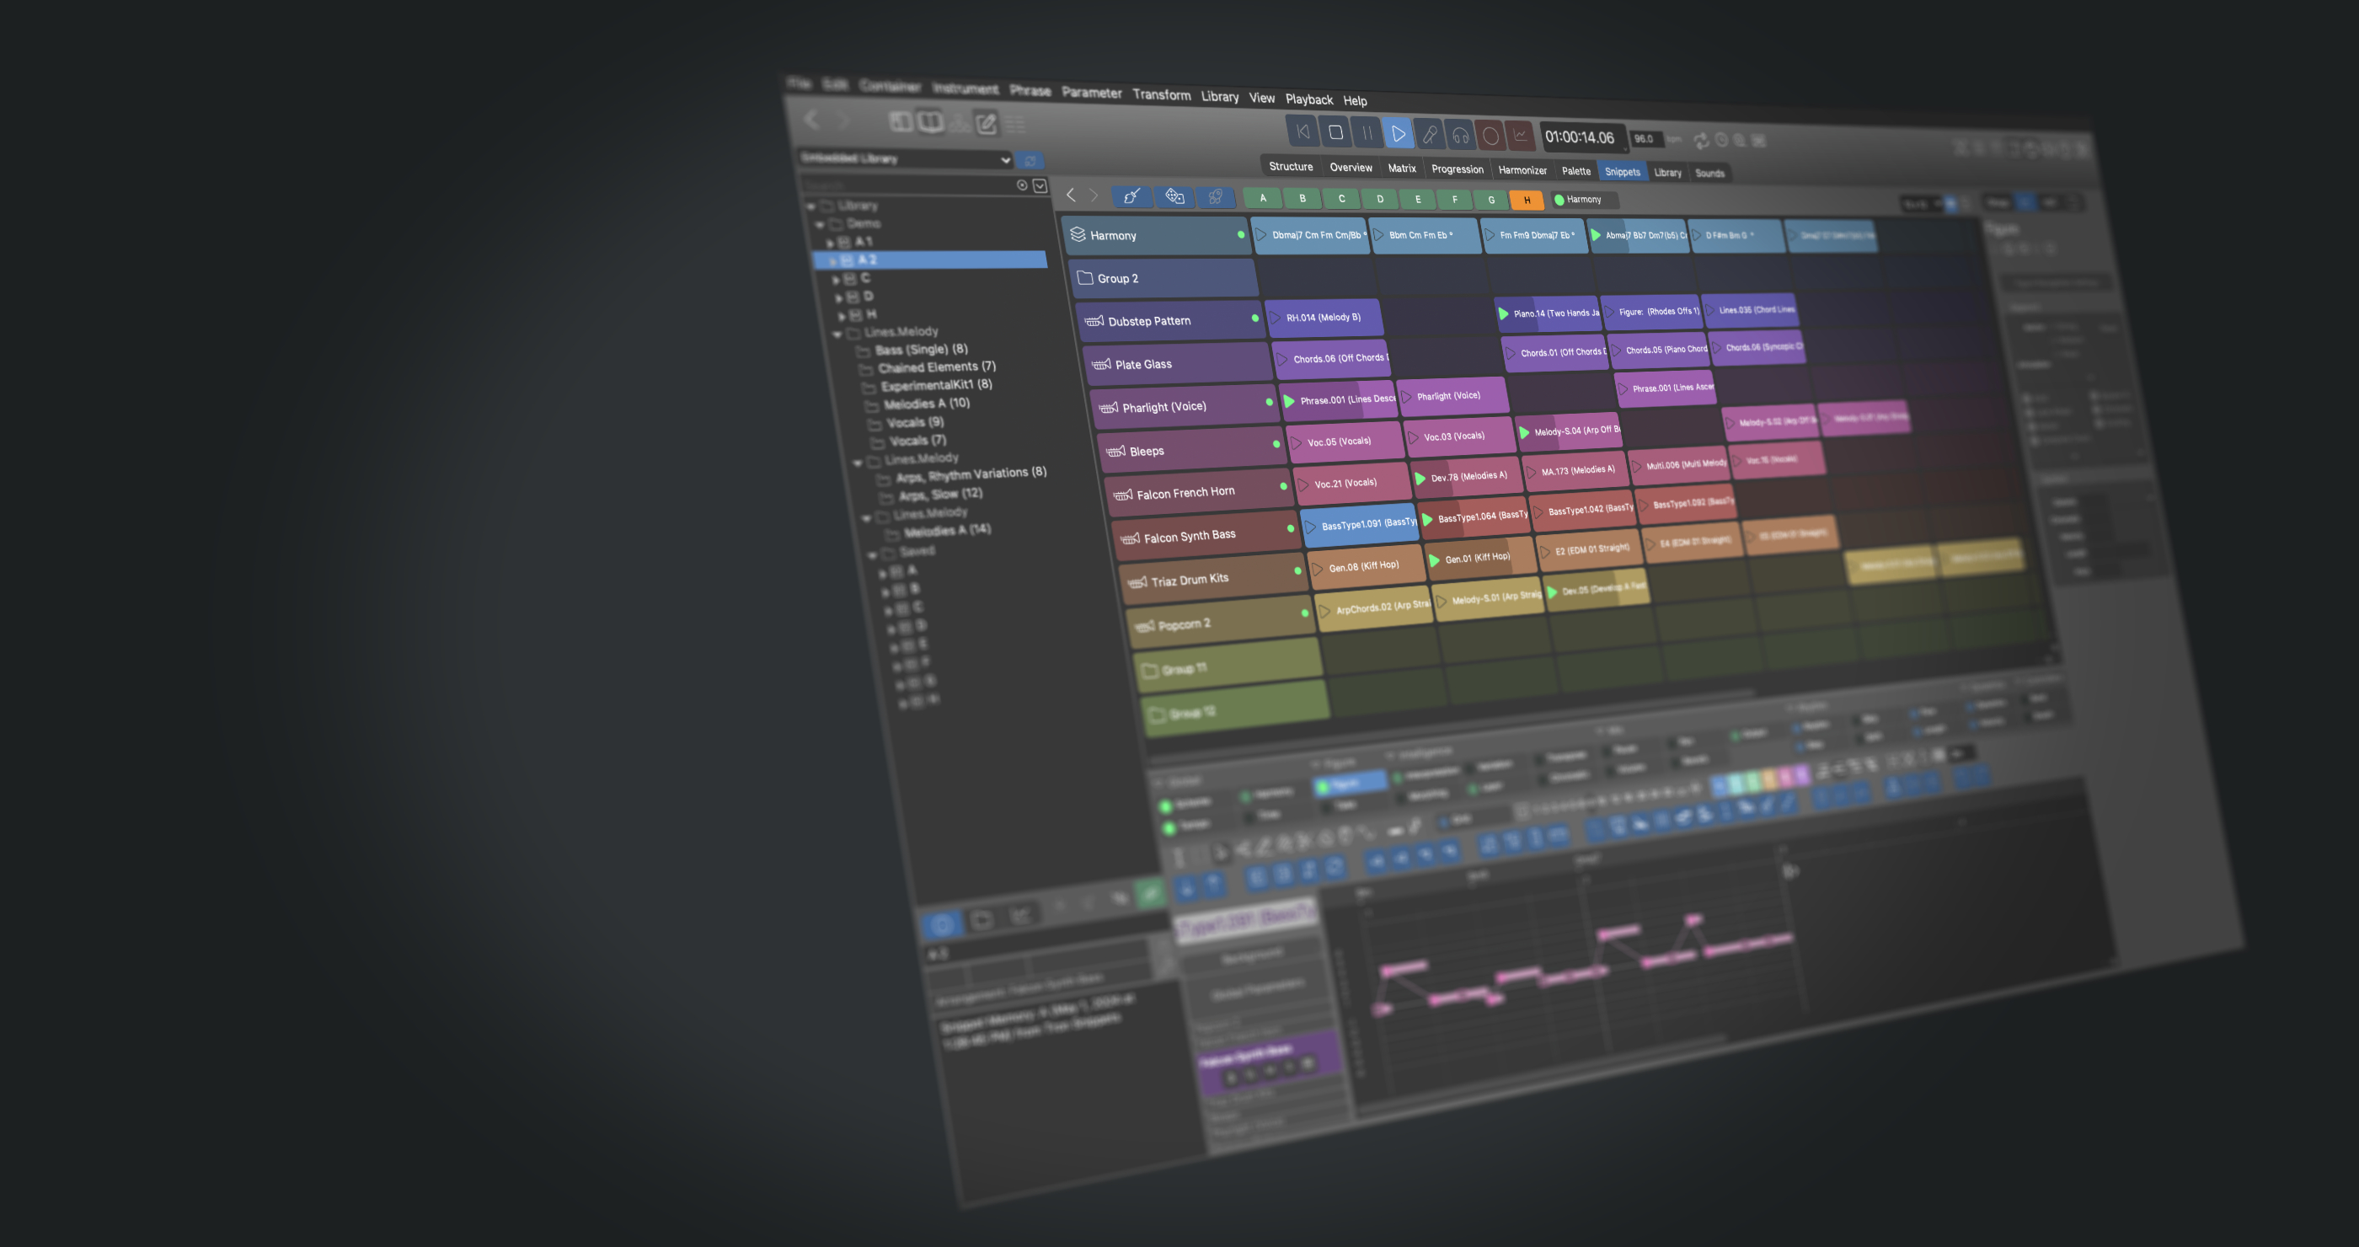Collapse the top Library tree root
The width and height of the screenshot is (2359, 1247).
click(810, 206)
